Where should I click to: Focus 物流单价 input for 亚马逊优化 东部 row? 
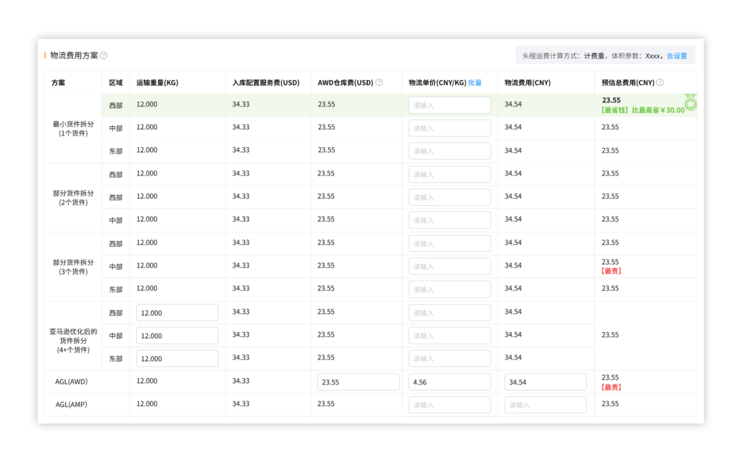(x=449, y=359)
